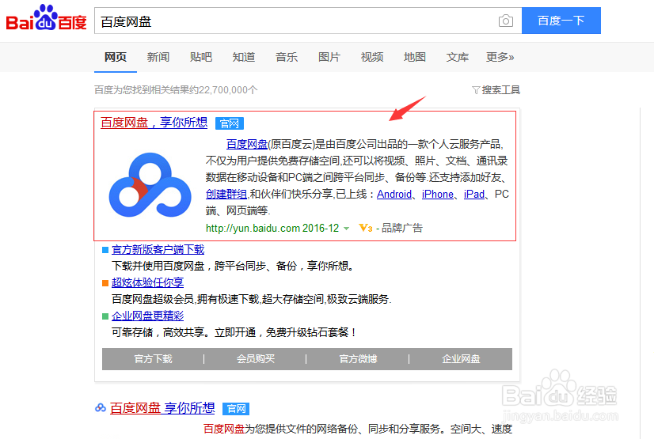Click the 官方下载 bar button

click(153, 359)
